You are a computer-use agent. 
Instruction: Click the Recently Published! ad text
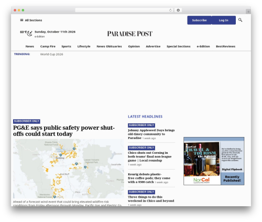(x=232, y=178)
